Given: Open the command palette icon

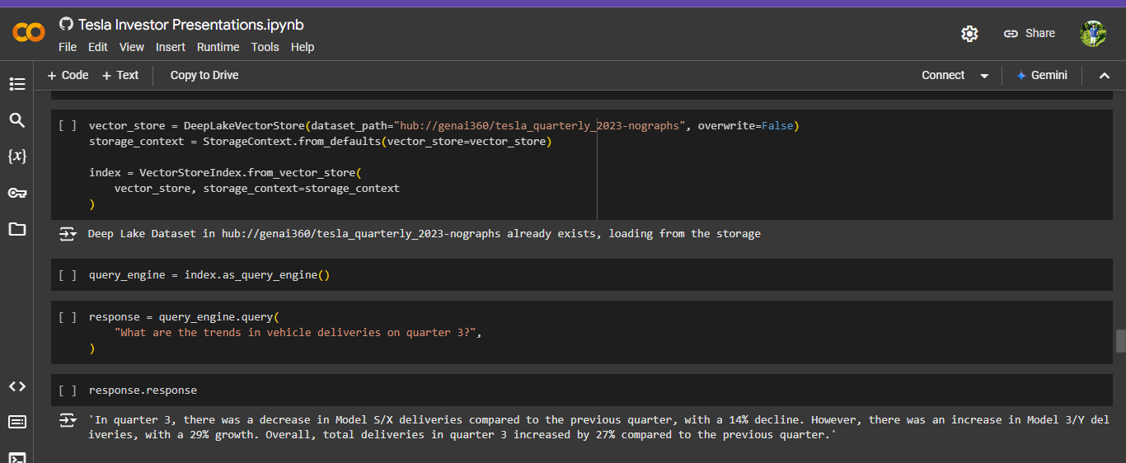Looking at the screenshot, I should tap(17, 422).
